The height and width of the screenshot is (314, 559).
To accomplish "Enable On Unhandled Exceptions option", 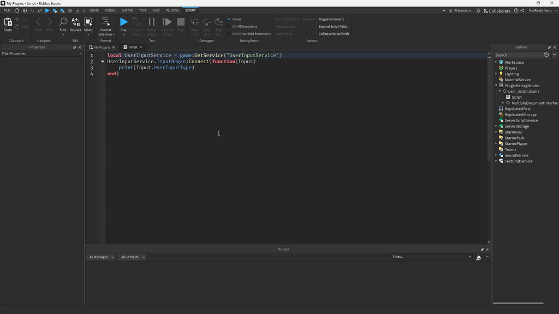I will tap(251, 34).
